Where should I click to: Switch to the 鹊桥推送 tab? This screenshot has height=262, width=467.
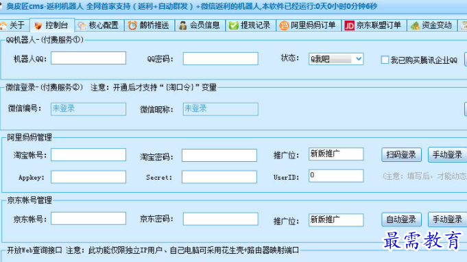(x=149, y=25)
